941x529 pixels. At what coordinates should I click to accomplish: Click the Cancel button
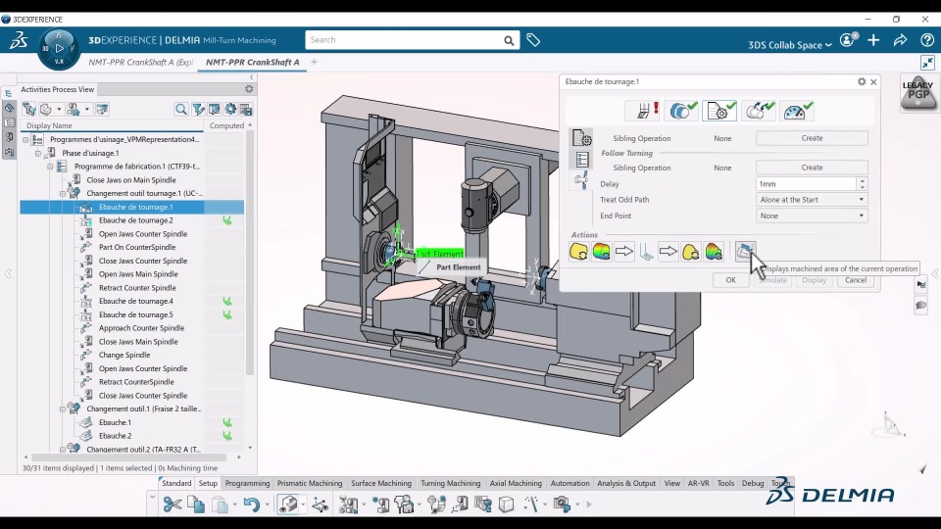click(x=855, y=280)
